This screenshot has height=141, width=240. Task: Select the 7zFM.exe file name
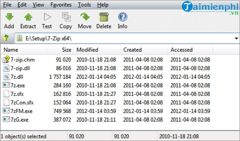coord(21,111)
